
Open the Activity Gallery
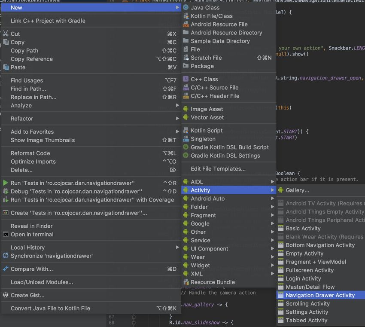click(320, 190)
